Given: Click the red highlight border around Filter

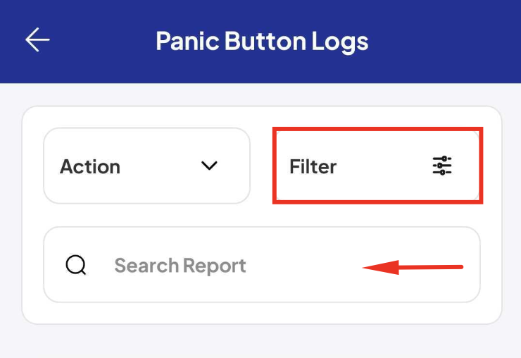Looking at the screenshot, I should (377, 129).
